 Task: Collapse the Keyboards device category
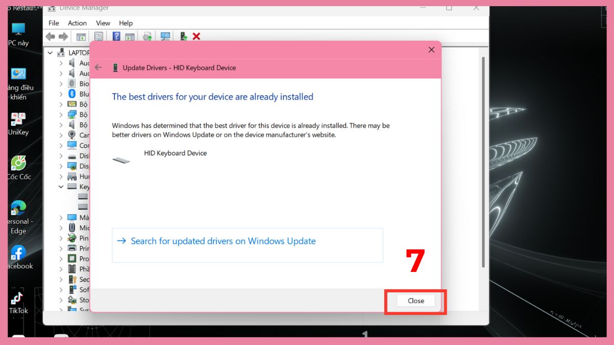pos(60,187)
